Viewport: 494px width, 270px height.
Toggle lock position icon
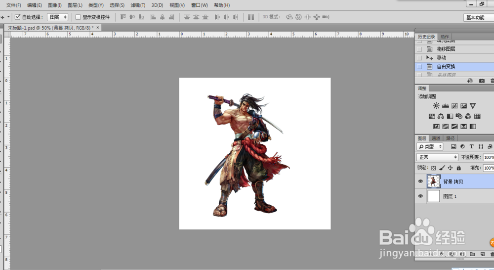[x=450, y=168]
